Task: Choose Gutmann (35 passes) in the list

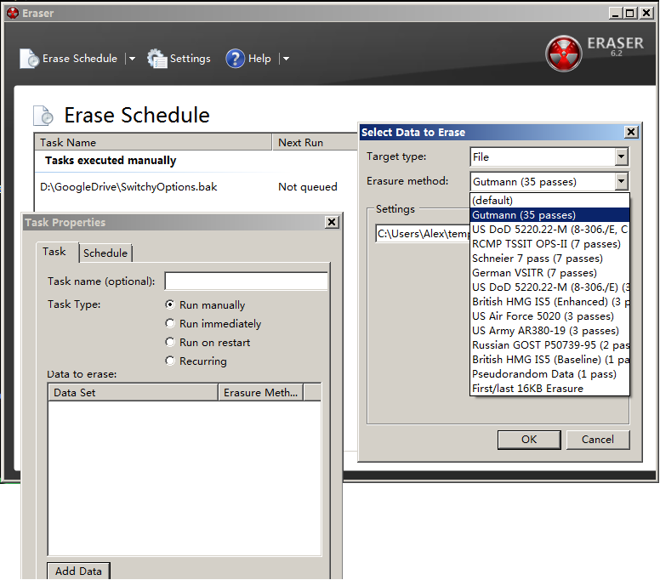Action: (x=549, y=215)
